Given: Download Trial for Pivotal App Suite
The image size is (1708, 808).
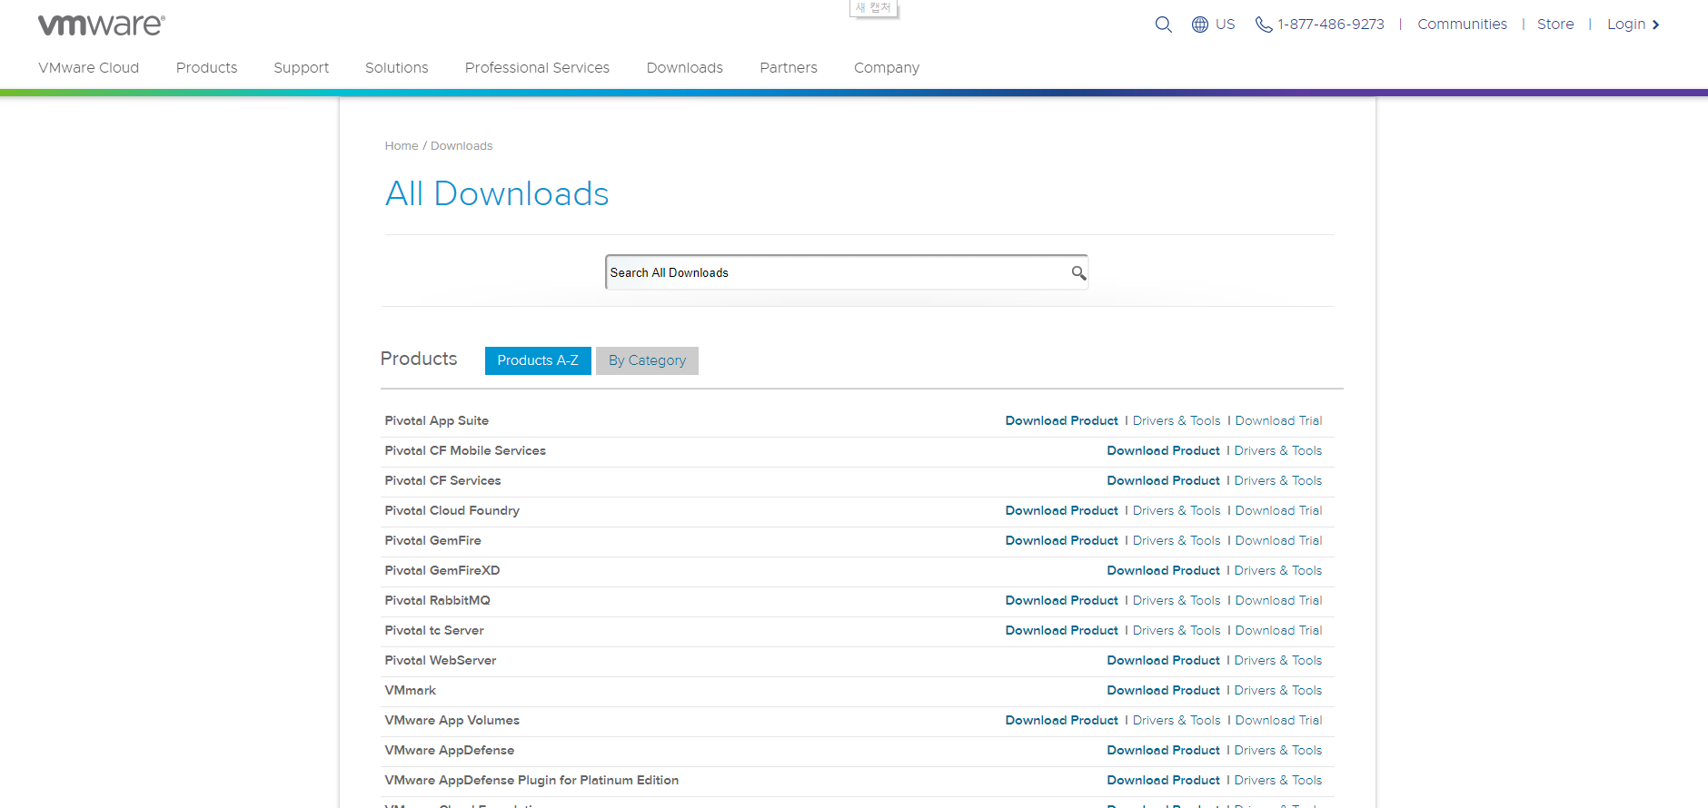Looking at the screenshot, I should point(1278,420).
